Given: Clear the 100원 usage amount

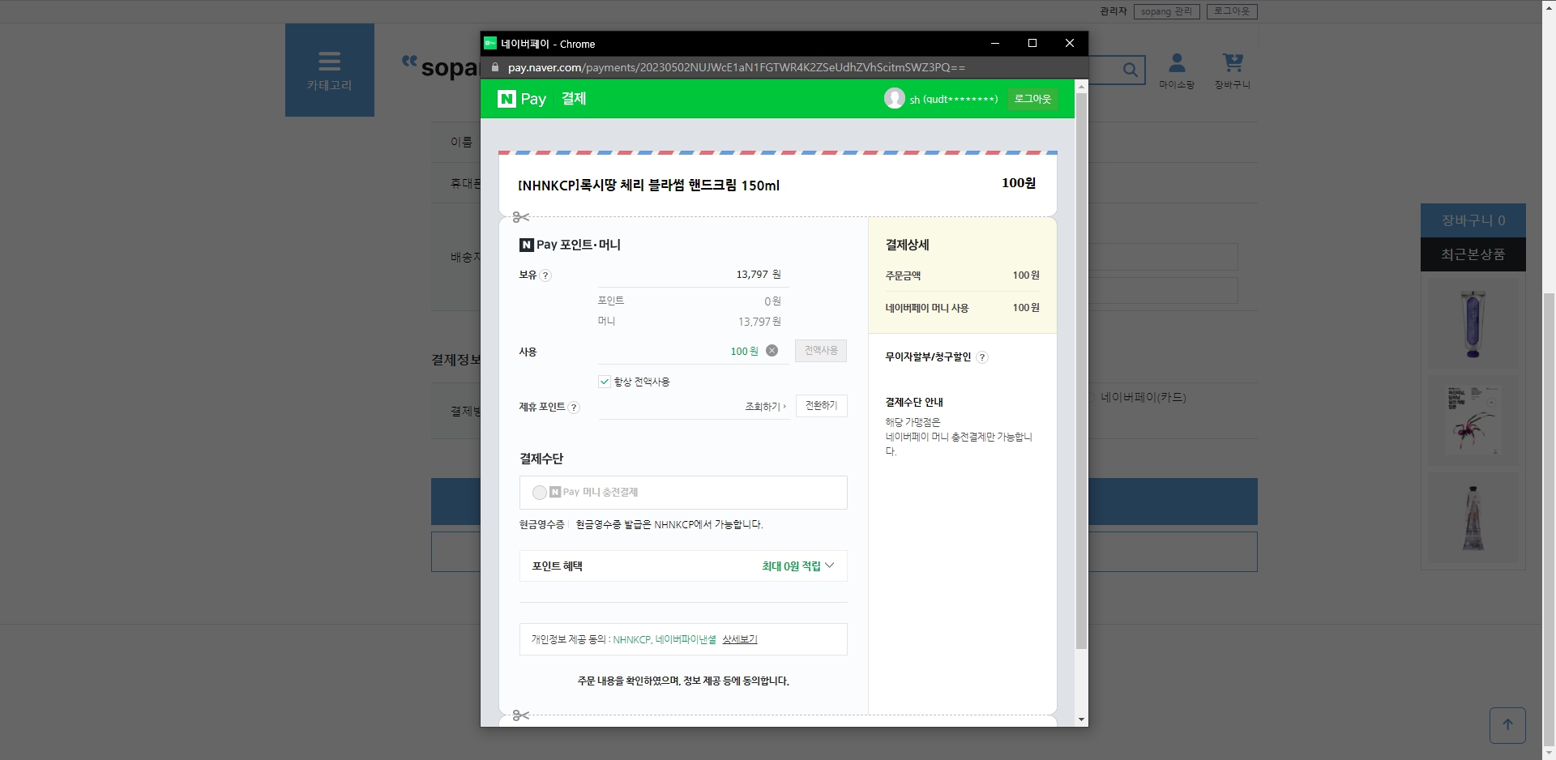Looking at the screenshot, I should point(772,351).
